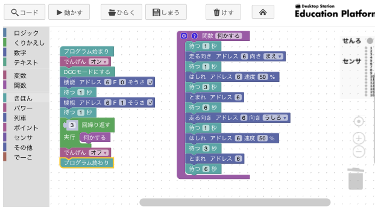375x224 pixels.
Task: Open the 向き うしろ direction dropdown
Action: 276,118
